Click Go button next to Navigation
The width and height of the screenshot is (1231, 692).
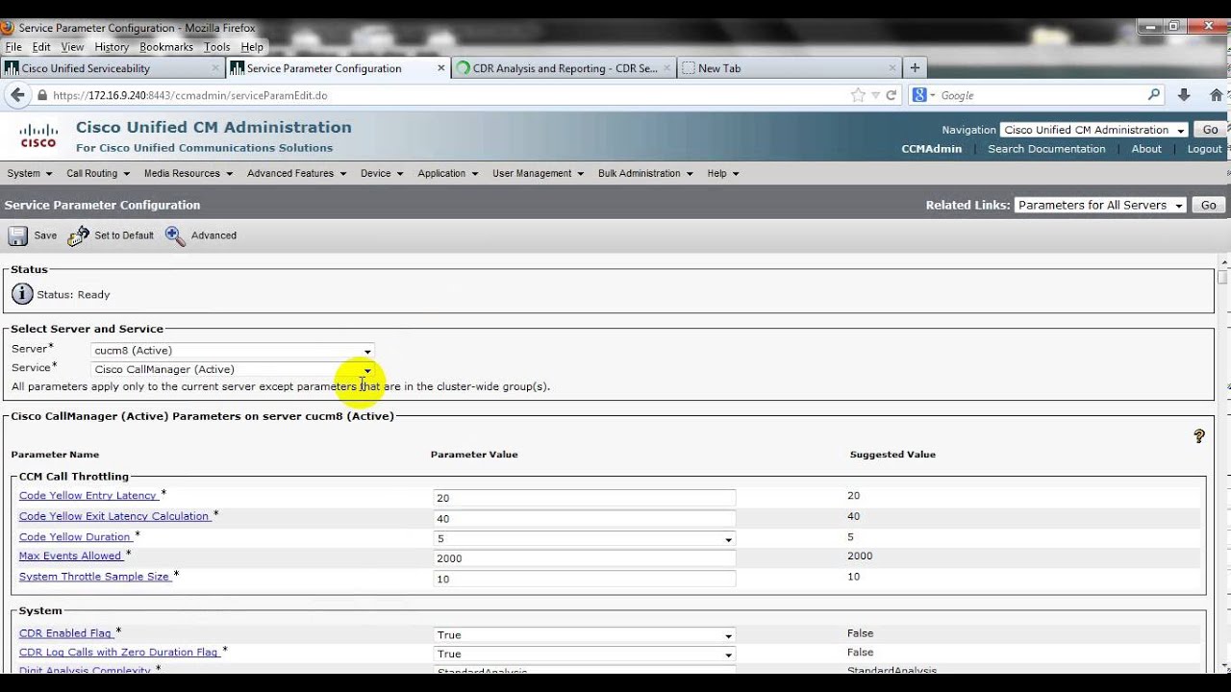[x=1210, y=130]
